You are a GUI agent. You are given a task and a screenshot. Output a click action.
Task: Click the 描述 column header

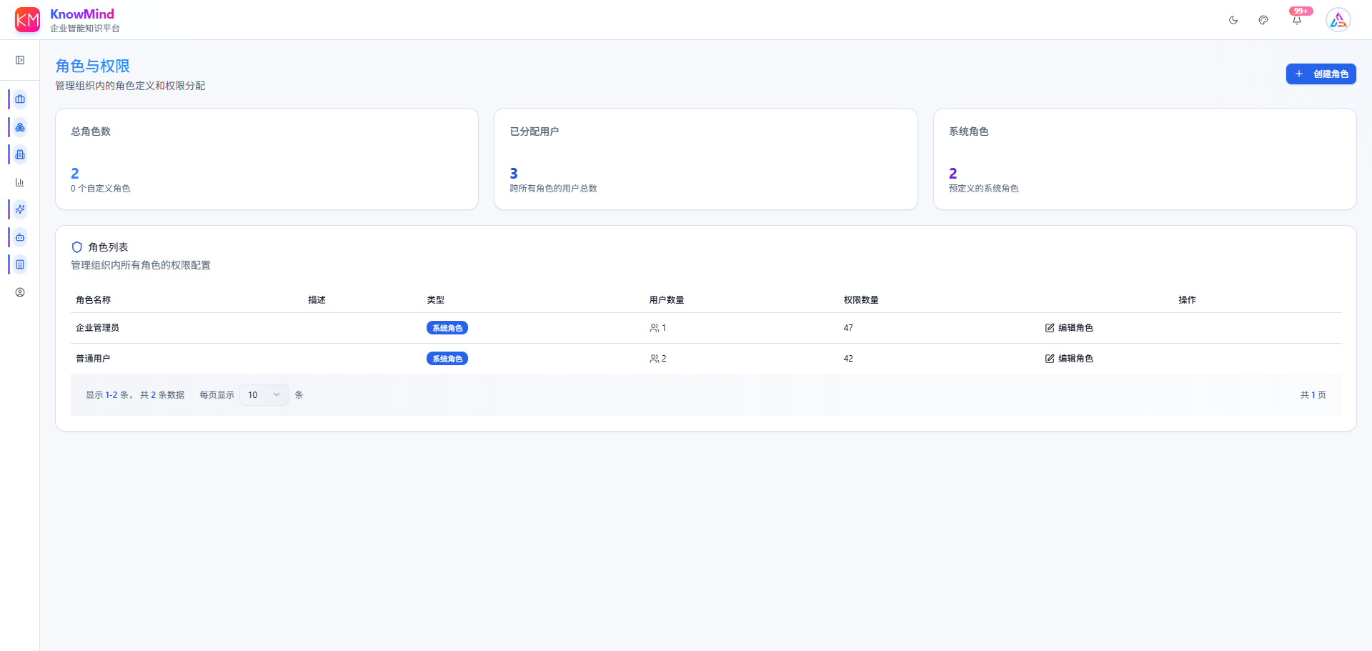317,300
